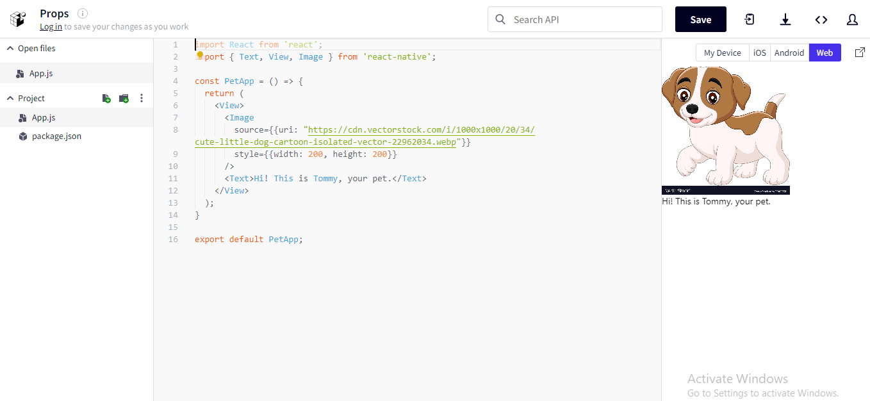Viewport: 870px width, 401px height.
Task: Switch preview to iOS tab
Action: click(759, 53)
